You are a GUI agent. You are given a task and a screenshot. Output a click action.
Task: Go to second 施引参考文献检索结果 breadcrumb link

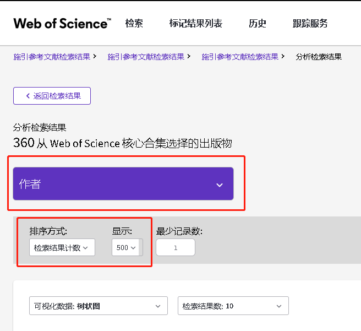(x=146, y=57)
